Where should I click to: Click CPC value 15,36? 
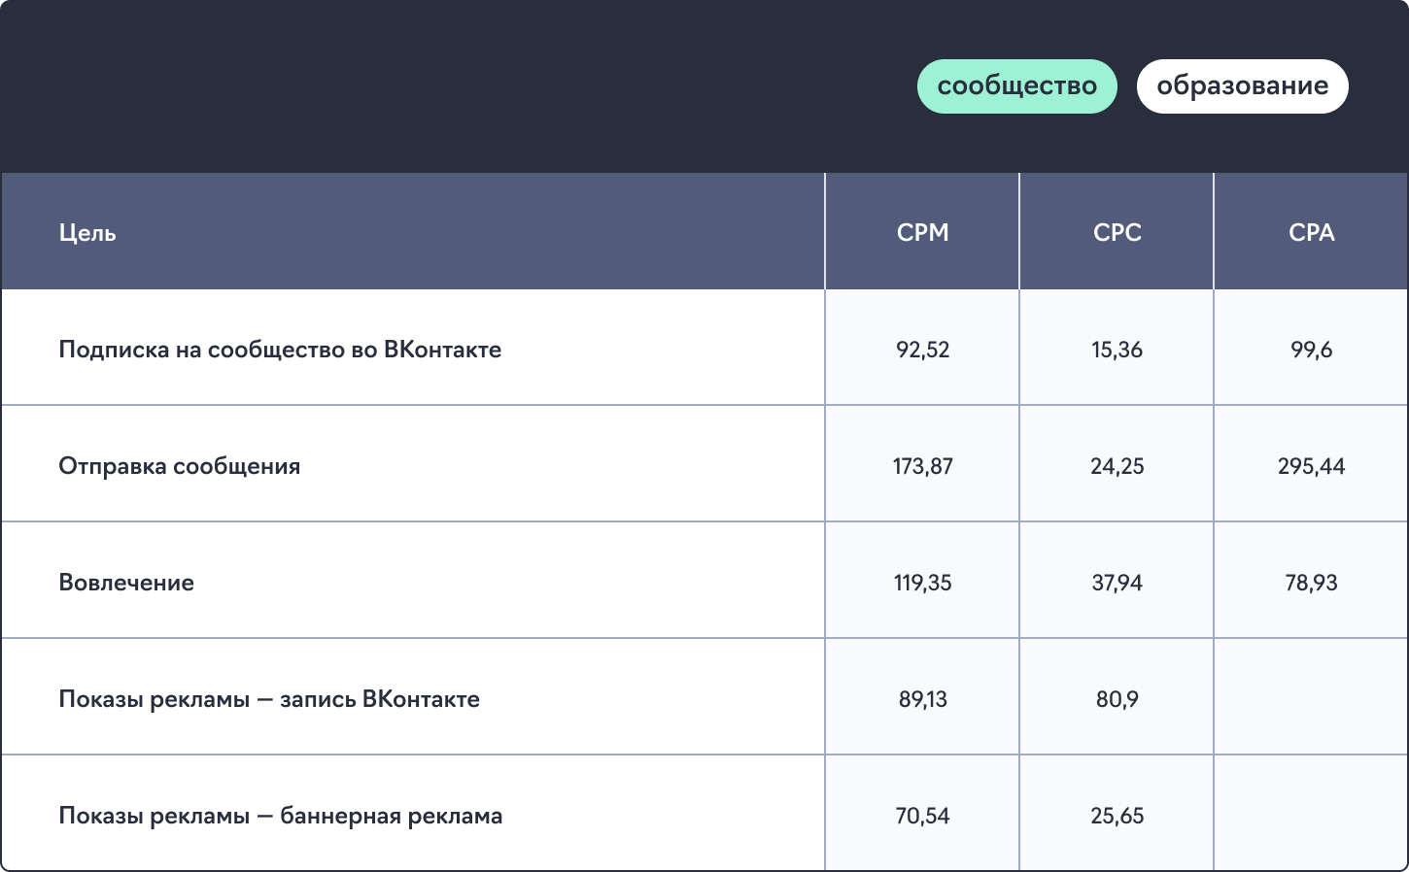(1117, 350)
